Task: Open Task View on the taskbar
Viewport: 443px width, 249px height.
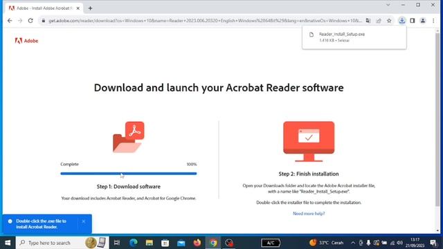Action: coord(117,243)
